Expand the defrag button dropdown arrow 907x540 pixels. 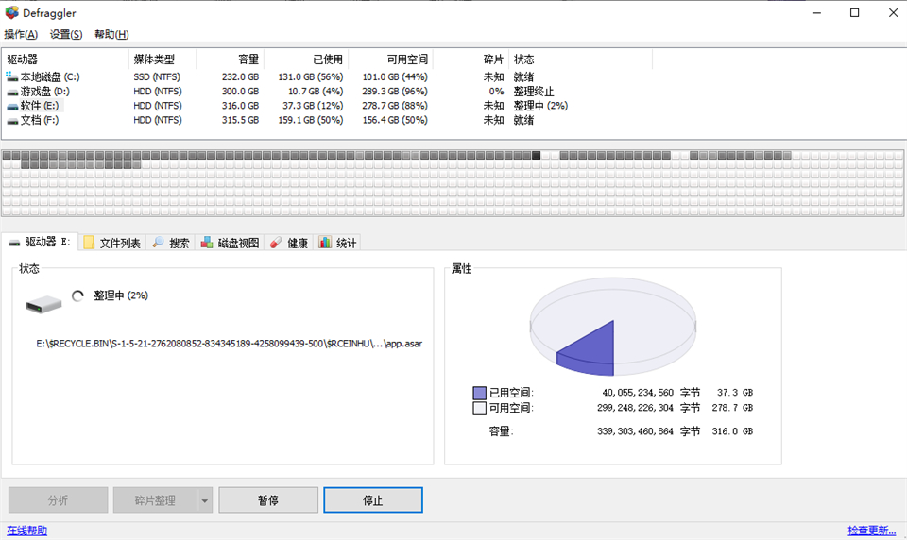pyautogui.click(x=205, y=500)
